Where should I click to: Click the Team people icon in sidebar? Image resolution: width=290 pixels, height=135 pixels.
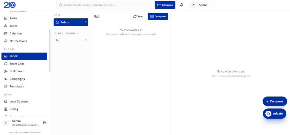coord(6,26)
